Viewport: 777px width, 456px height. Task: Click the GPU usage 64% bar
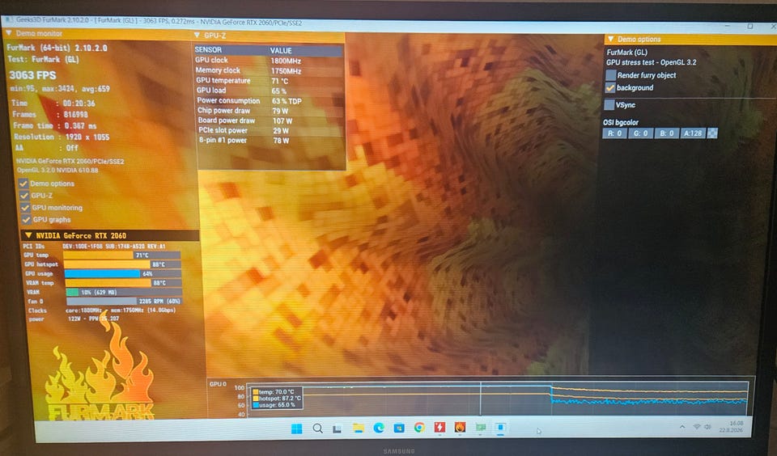click(123, 273)
